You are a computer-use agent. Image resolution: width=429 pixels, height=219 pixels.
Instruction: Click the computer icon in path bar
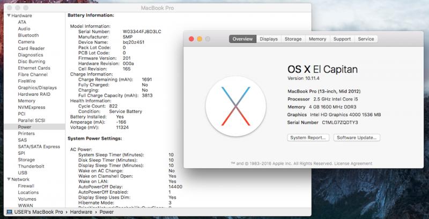tap(9, 213)
